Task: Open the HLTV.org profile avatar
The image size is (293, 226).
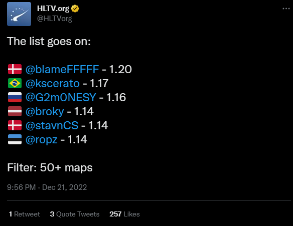Action: [x=19, y=14]
